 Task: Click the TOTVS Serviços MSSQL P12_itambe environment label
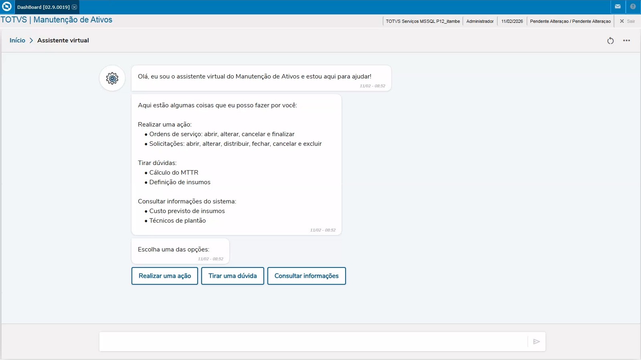tap(423, 21)
